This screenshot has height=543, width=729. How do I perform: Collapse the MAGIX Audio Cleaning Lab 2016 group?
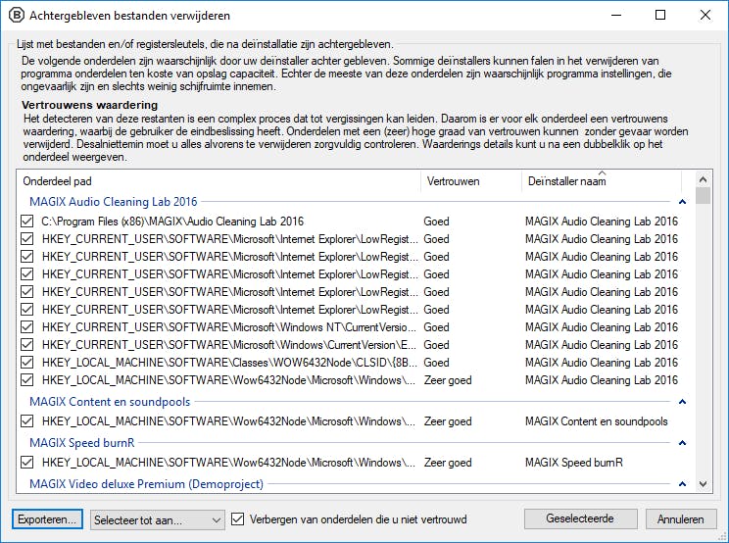click(x=682, y=203)
